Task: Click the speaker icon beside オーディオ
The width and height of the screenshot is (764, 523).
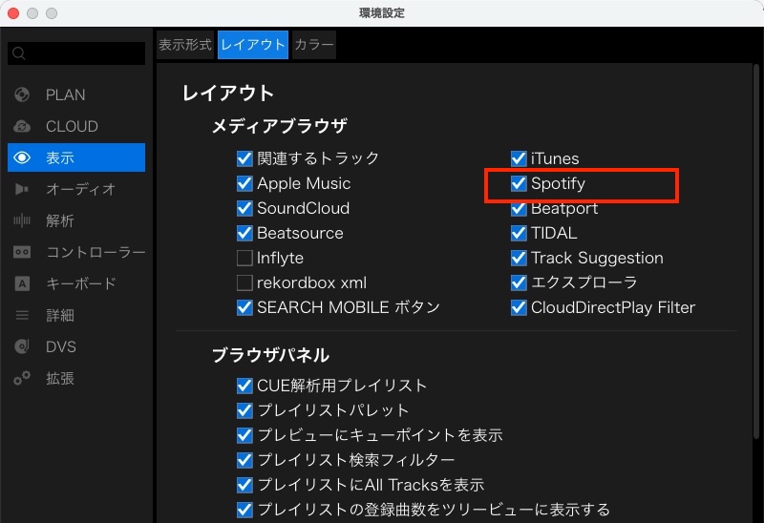Action: pyautogui.click(x=22, y=189)
